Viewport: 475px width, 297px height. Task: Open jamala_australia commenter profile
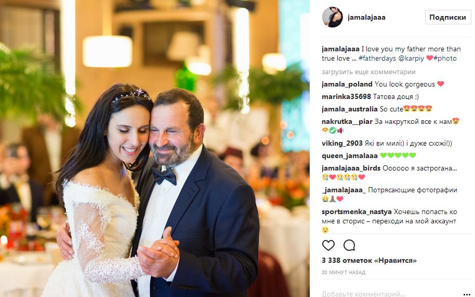[350, 109]
